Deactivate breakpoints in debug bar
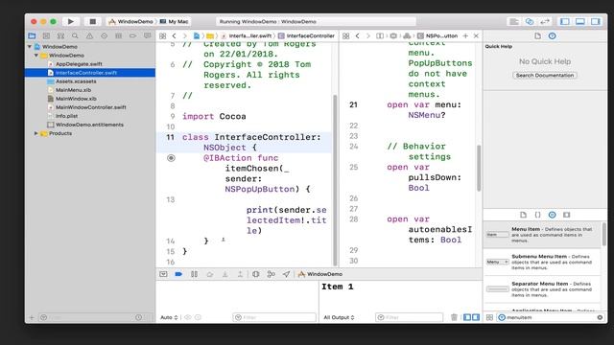Image resolution: width=614 pixels, height=345 pixels. [178, 274]
